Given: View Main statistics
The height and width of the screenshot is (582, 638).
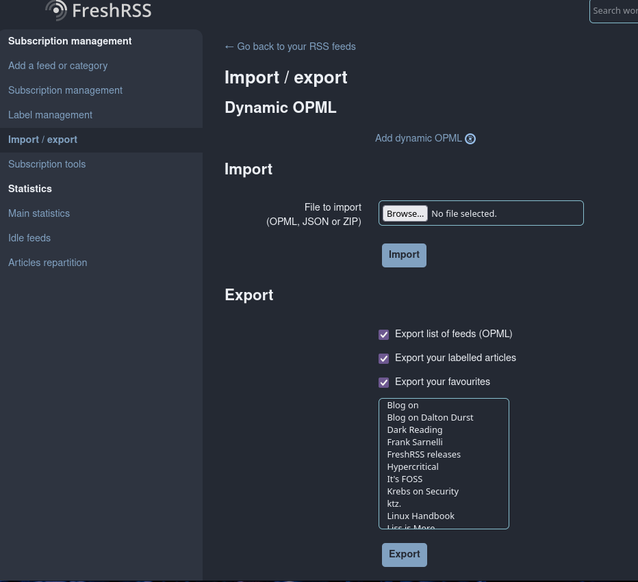Looking at the screenshot, I should (39, 213).
